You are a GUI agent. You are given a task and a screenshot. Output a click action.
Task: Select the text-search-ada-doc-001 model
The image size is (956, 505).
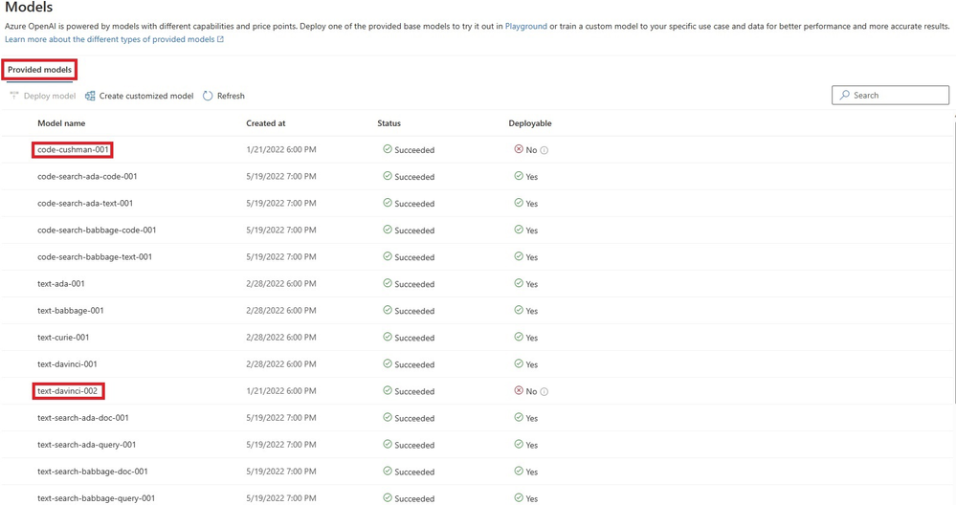[x=83, y=417]
